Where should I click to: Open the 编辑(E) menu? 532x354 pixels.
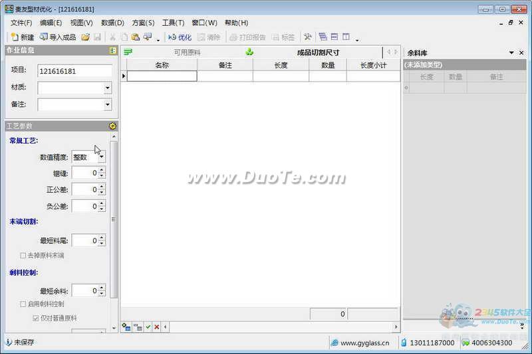click(51, 23)
